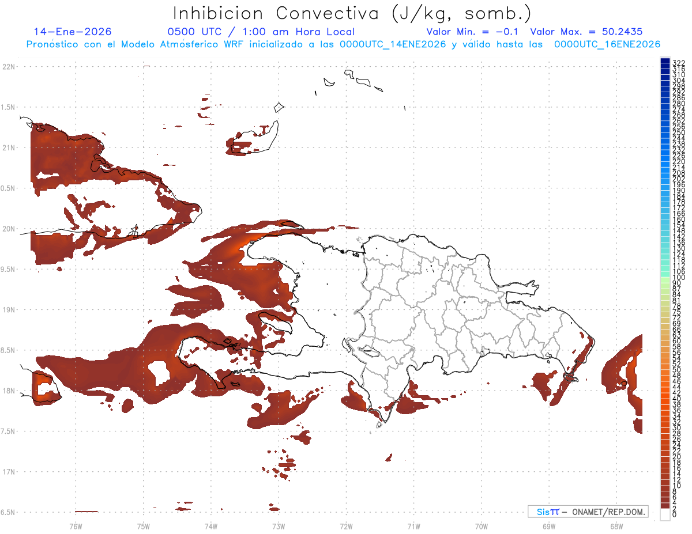The image size is (692, 534).
Task: Click the dark blue swatch beside 322
Action: coord(665,61)
